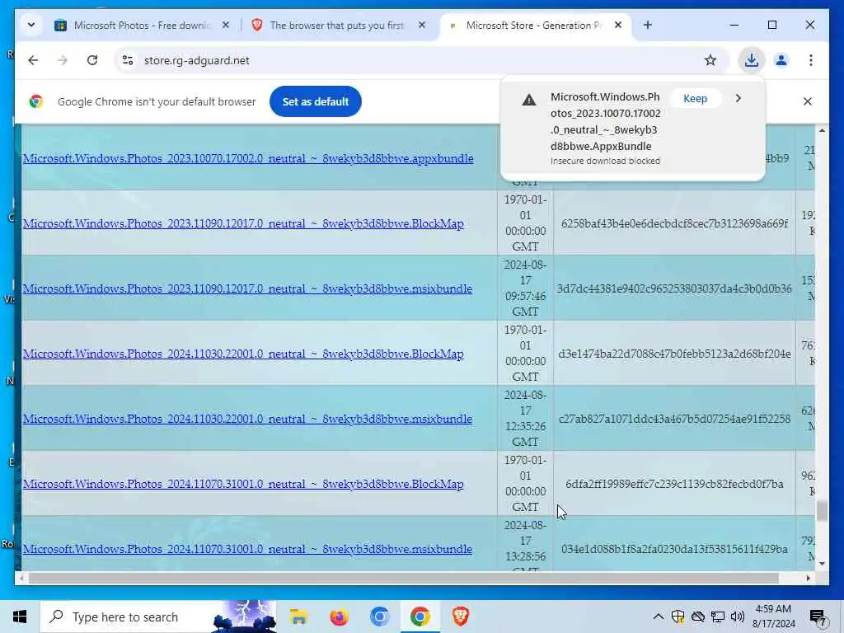The image size is (844, 633).
Task: Open File Explorer from taskbar
Action: [x=298, y=617]
